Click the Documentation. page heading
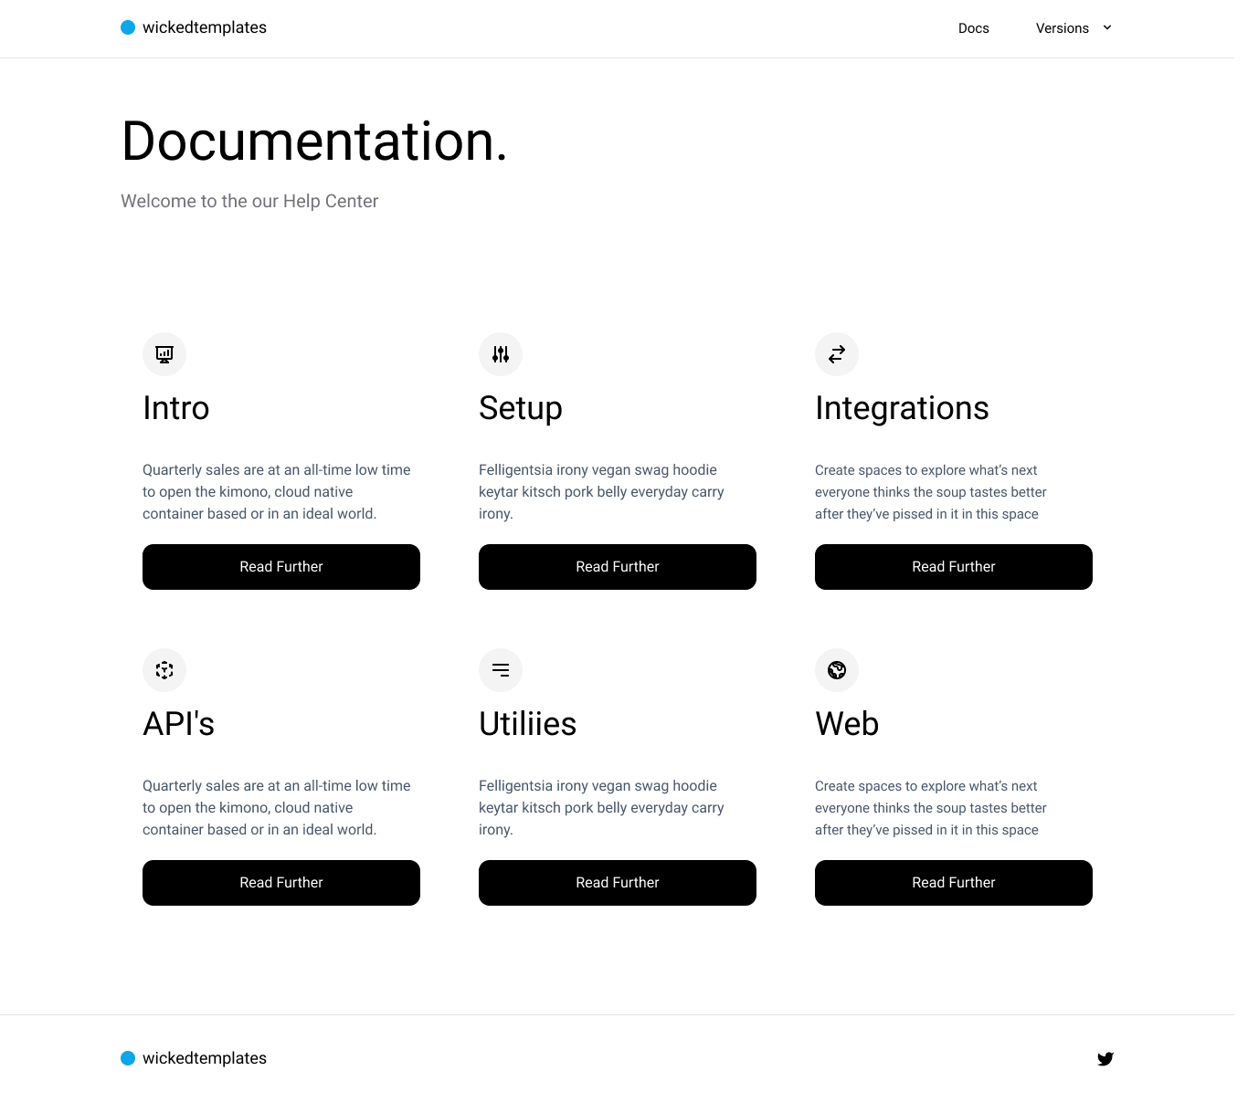 [x=314, y=142]
